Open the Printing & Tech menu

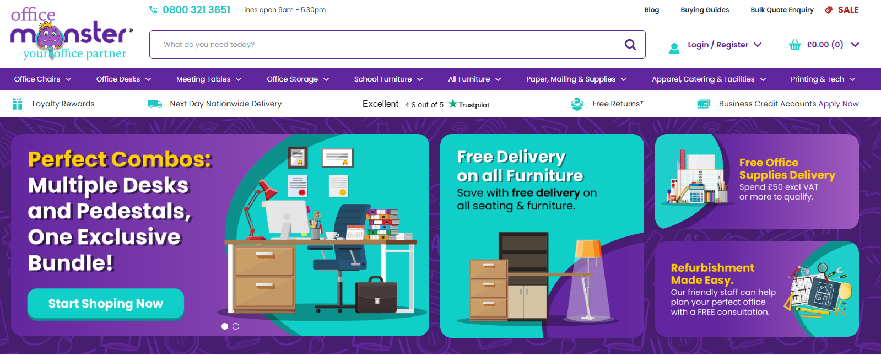coord(823,79)
